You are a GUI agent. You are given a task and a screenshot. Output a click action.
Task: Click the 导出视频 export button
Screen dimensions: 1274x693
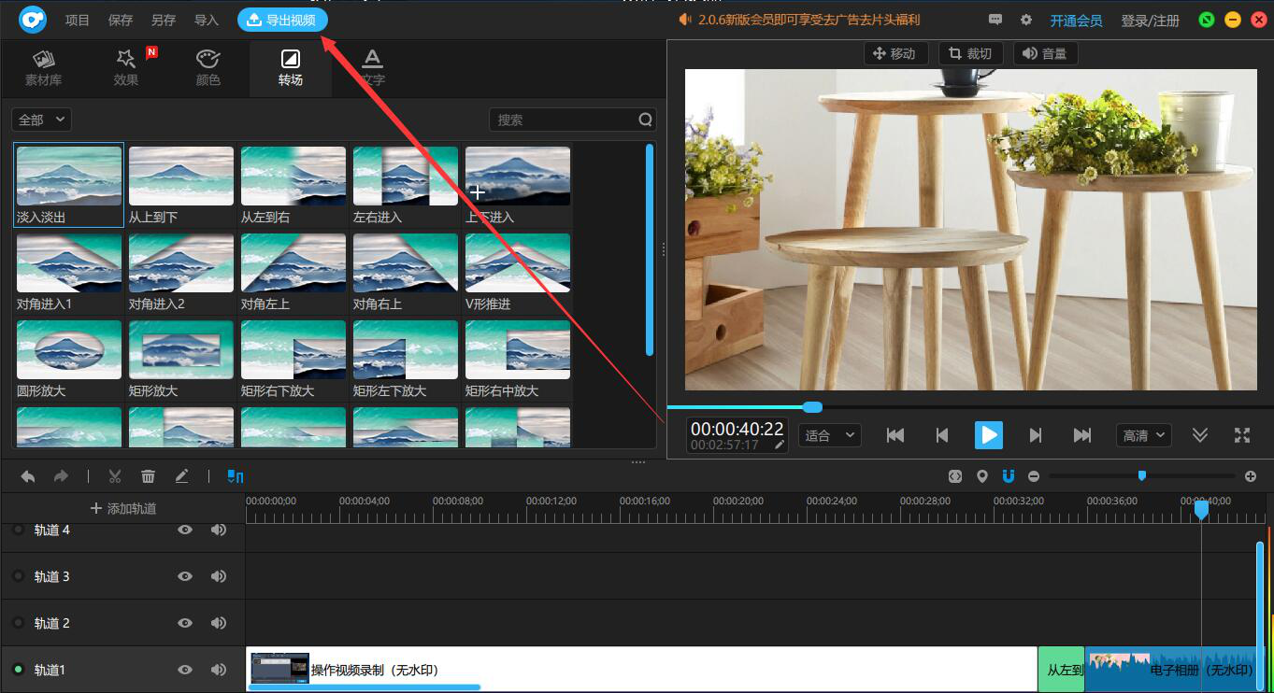(282, 20)
